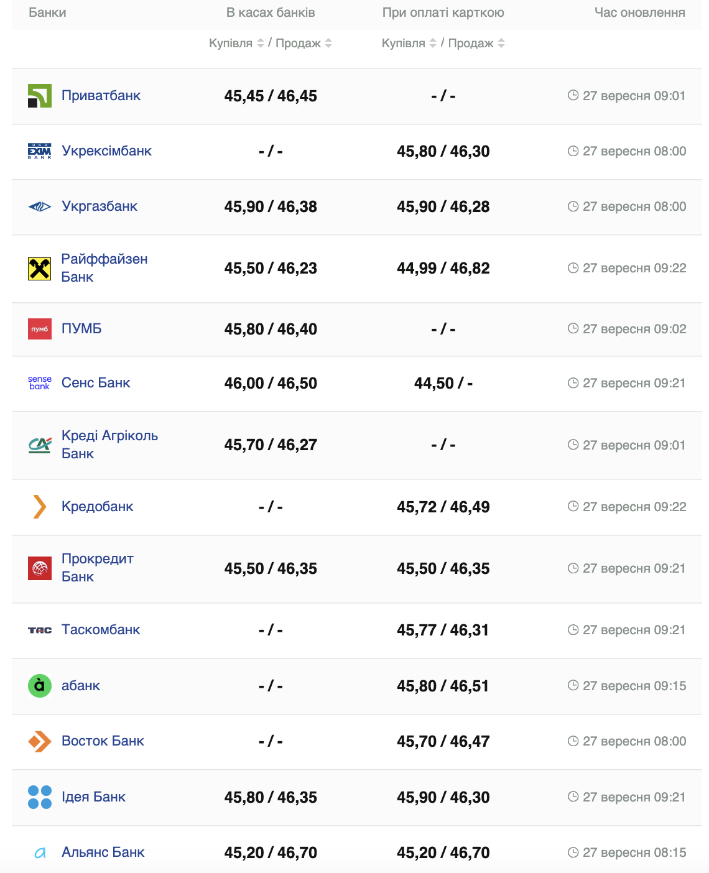Click the Raiffeisen yellow logo icon
This screenshot has height=873, width=709.
(40, 269)
